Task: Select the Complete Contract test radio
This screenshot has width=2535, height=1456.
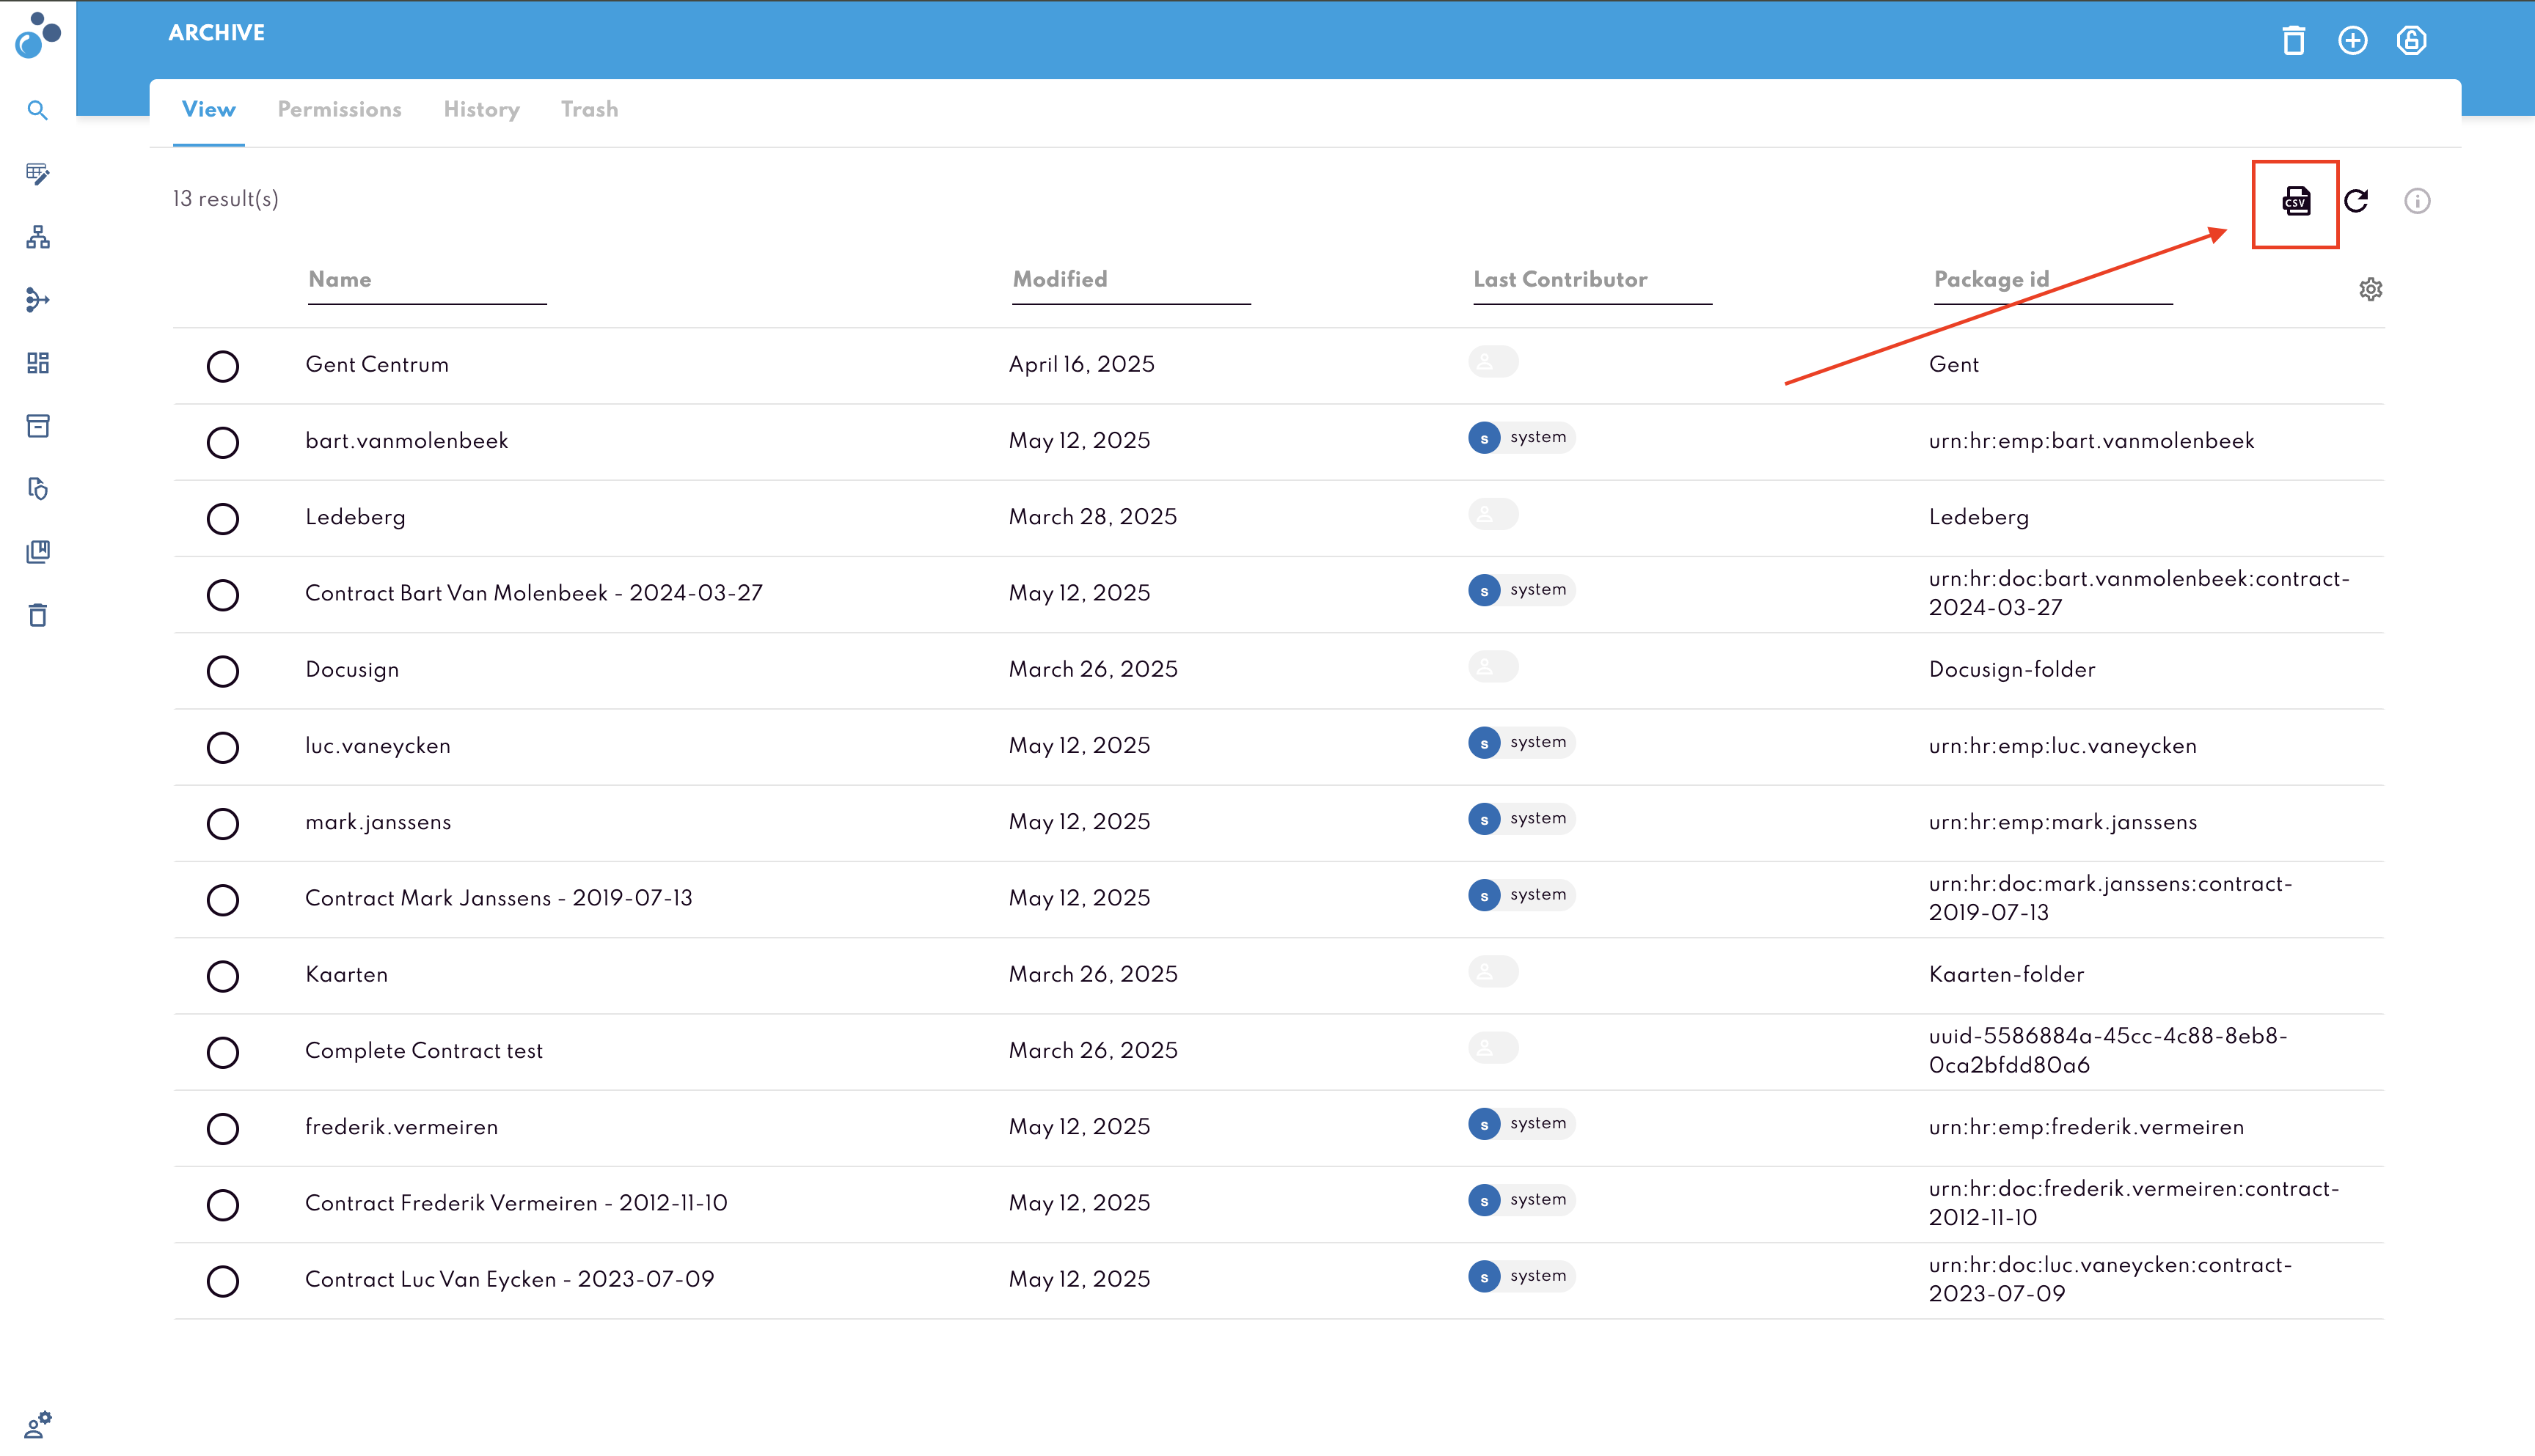Action: point(222,1052)
